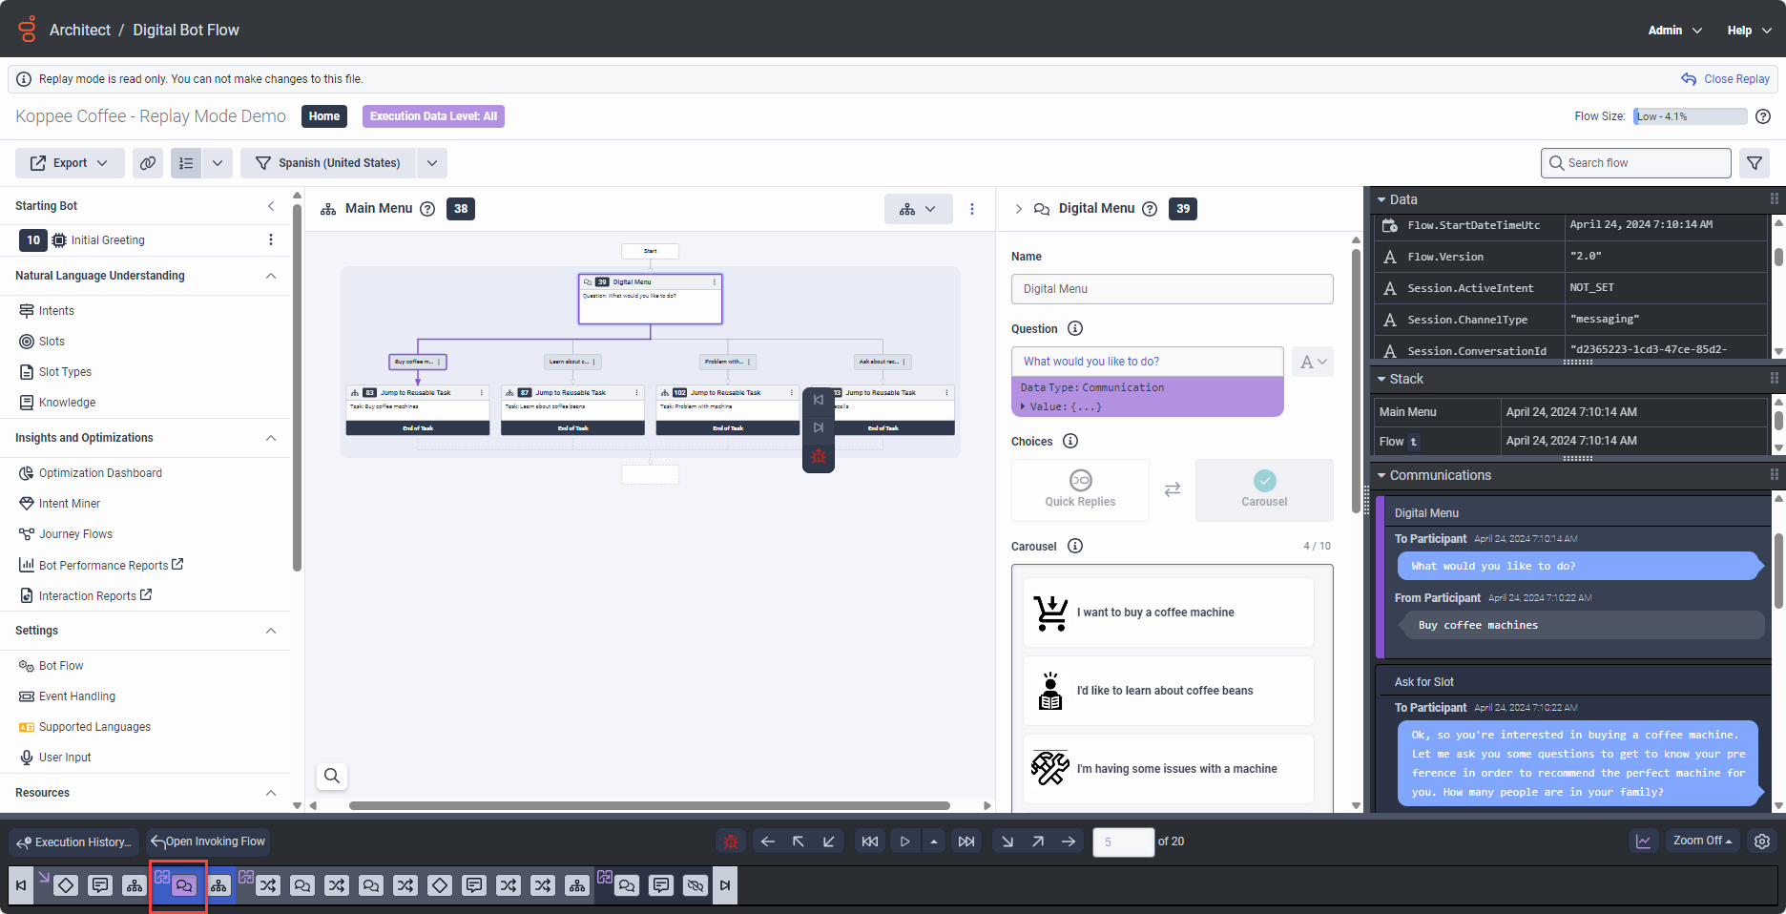Open the Admin menu
The width and height of the screenshot is (1786, 914).
tap(1674, 31)
